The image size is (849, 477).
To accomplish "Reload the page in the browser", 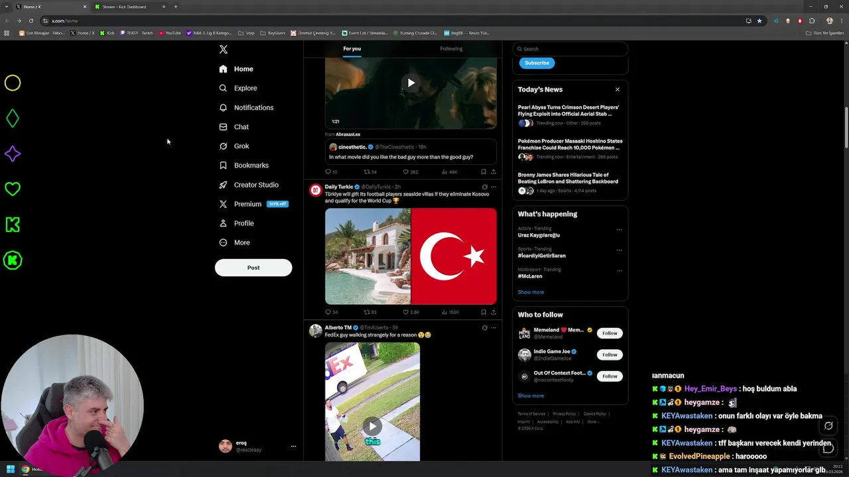I will [31, 21].
